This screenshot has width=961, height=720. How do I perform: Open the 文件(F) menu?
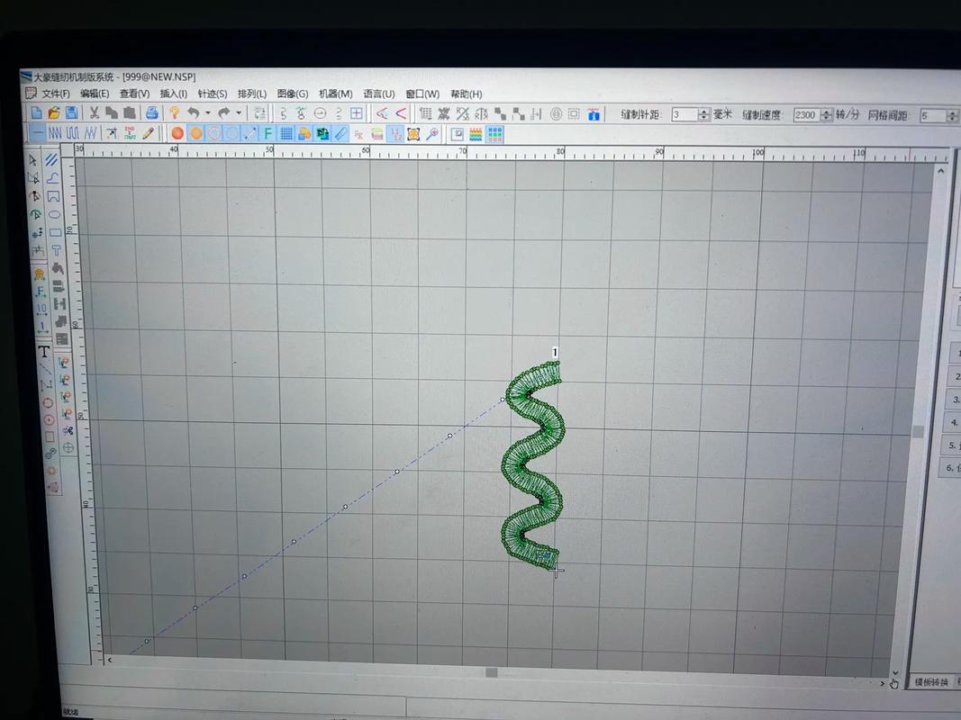56,94
